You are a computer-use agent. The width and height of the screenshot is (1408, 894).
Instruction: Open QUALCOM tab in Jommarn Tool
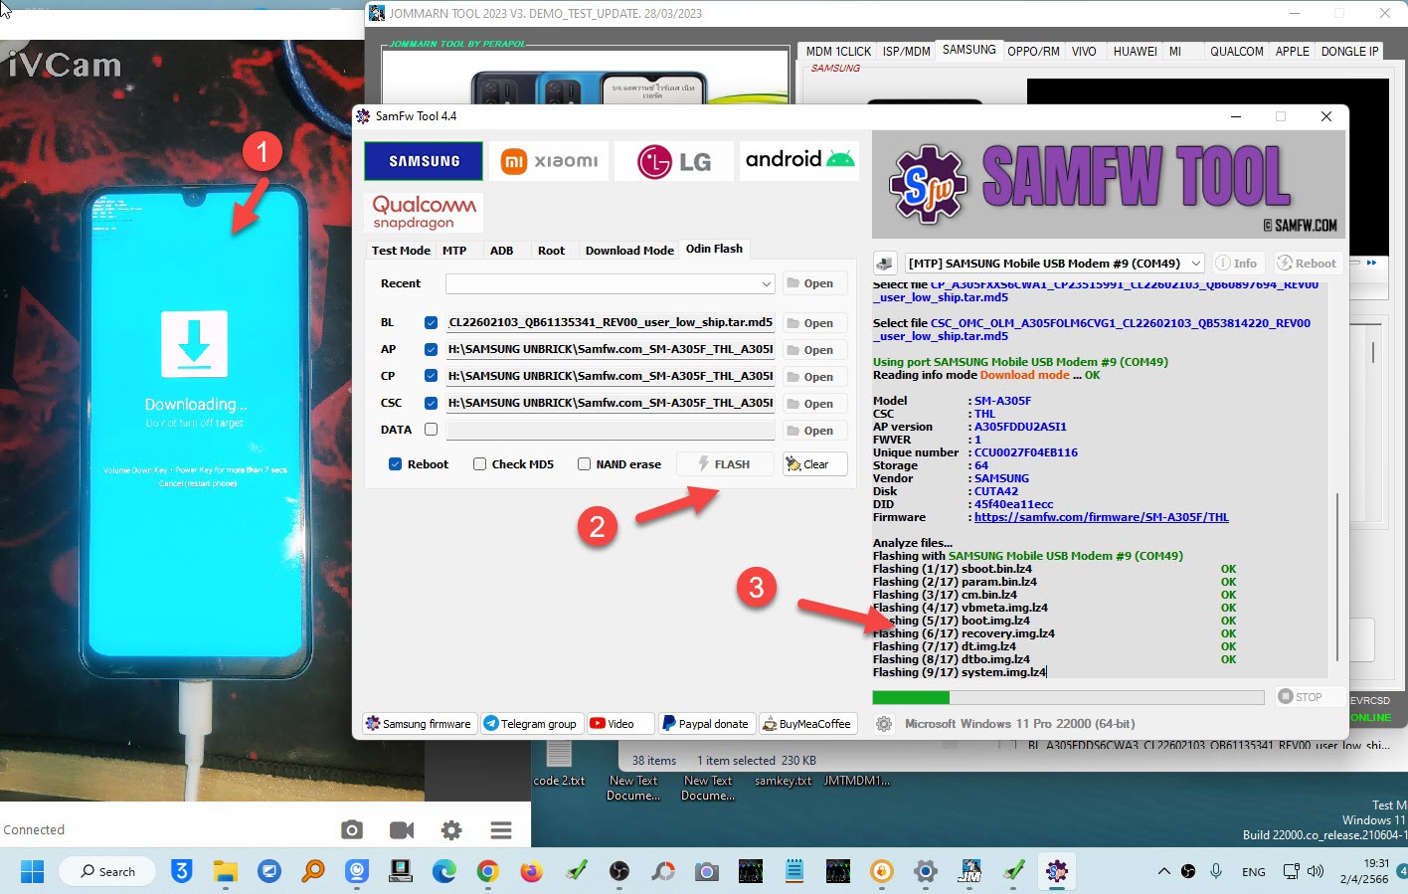click(1236, 52)
